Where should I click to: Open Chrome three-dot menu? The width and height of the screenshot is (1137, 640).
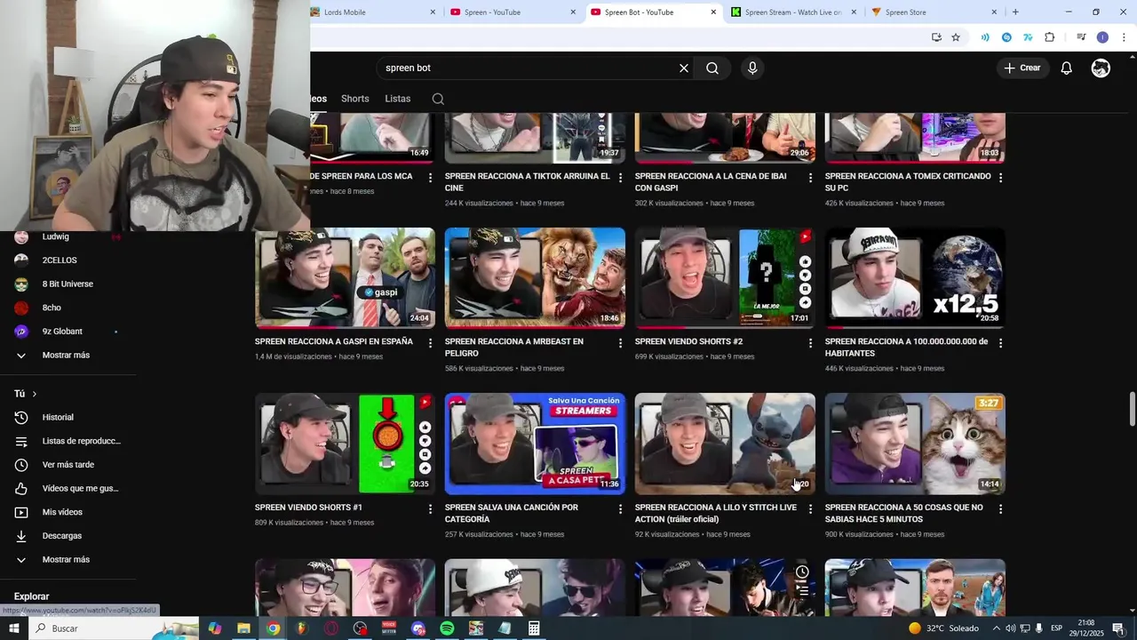[x=1124, y=37]
